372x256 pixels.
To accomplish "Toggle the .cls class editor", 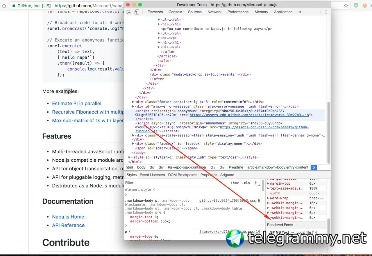I will (246, 183).
